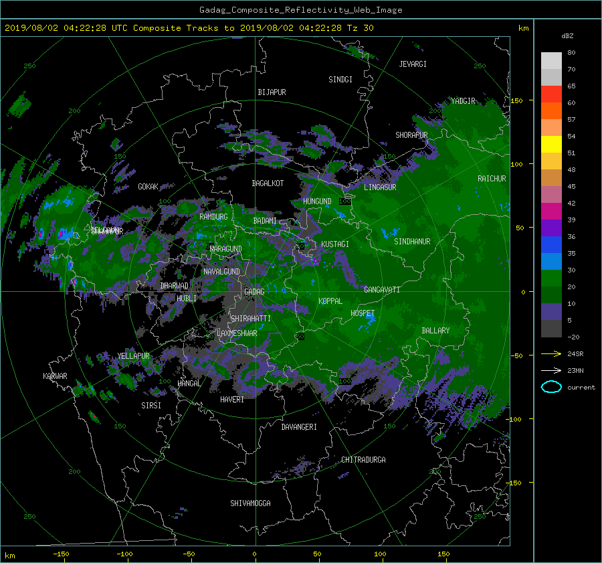602x563 pixels.
Task: Click the HUBLI city label
Action: [x=187, y=298]
